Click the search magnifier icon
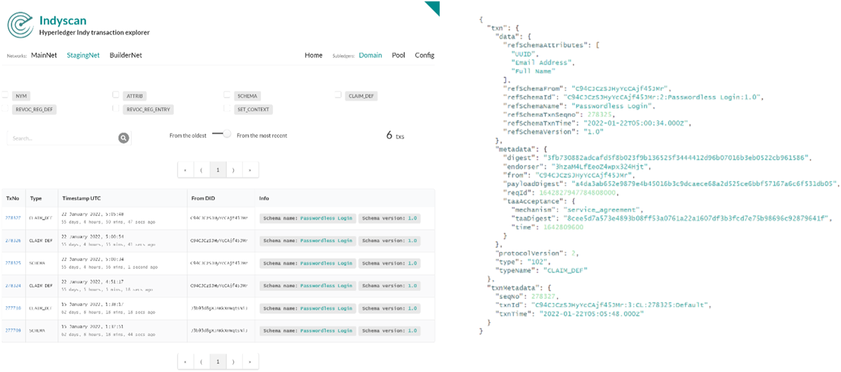This screenshot has height=372, width=841. (123, 138)
